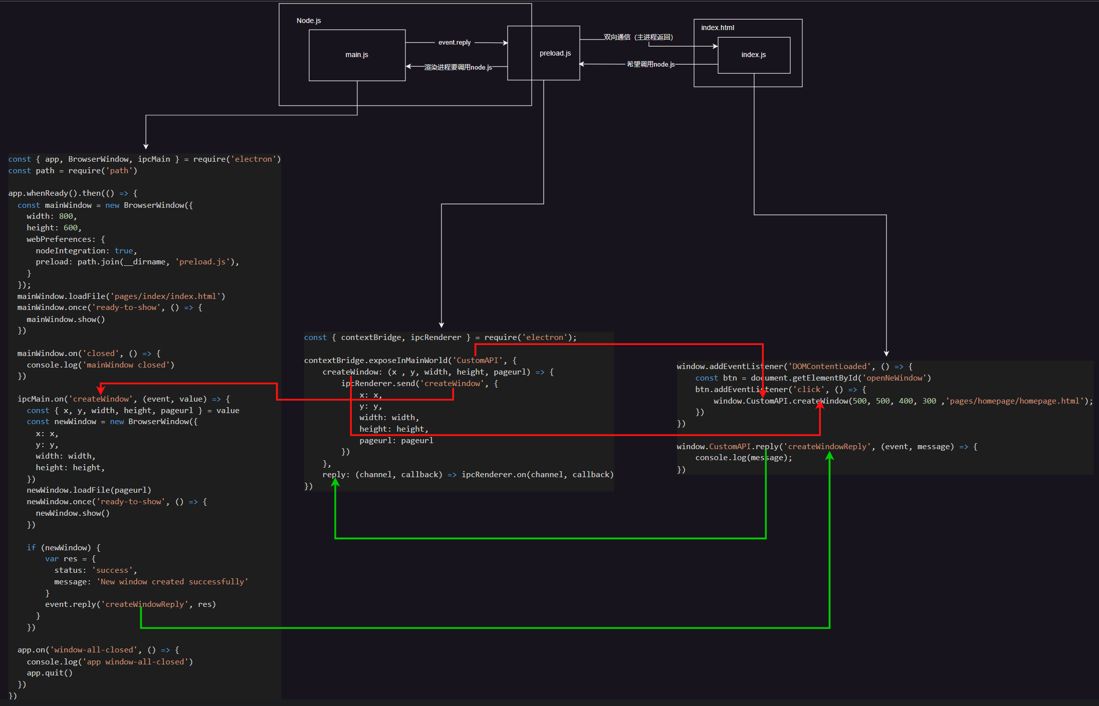The height and width of the screenshot is (706, 1099).
Task: Click white arrowhead above window.addEventListener code
Action: pyautogui.click(x=886, y=353)
